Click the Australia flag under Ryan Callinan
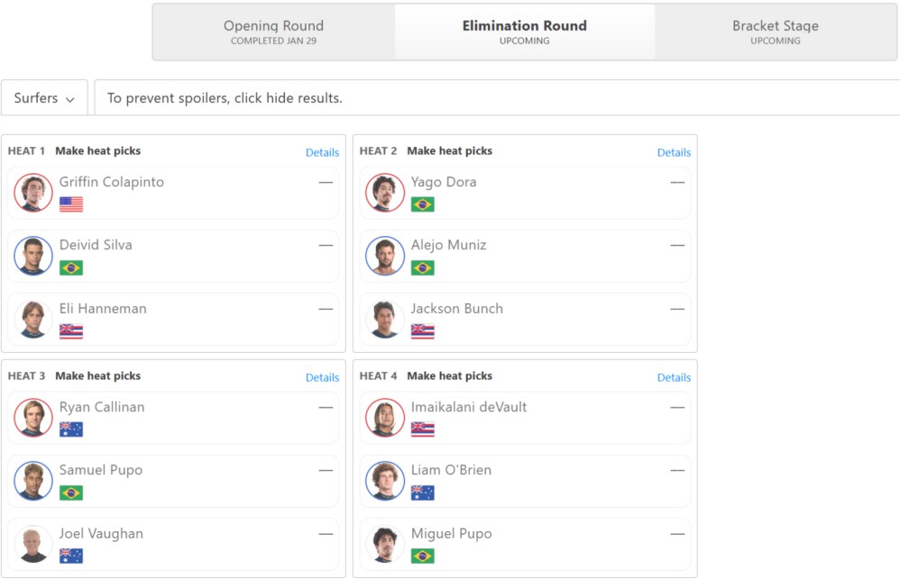 [71, 430]
